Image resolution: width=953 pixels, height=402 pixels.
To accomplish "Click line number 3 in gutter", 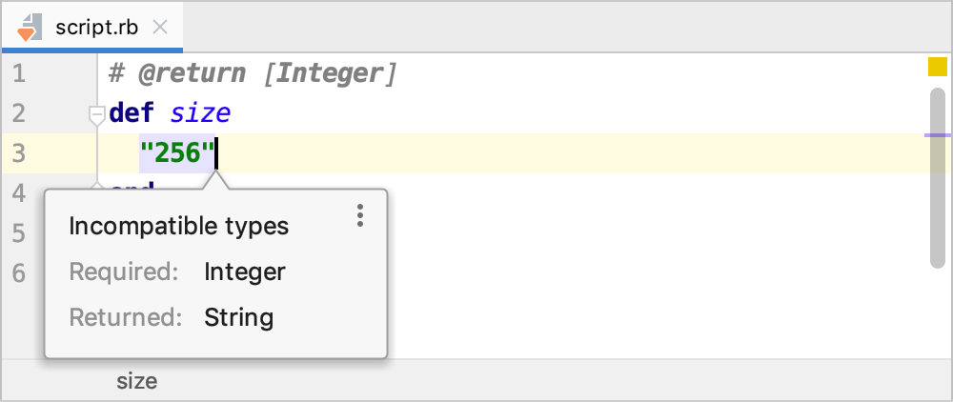I will pyautogui.click(x=19, y=153).
